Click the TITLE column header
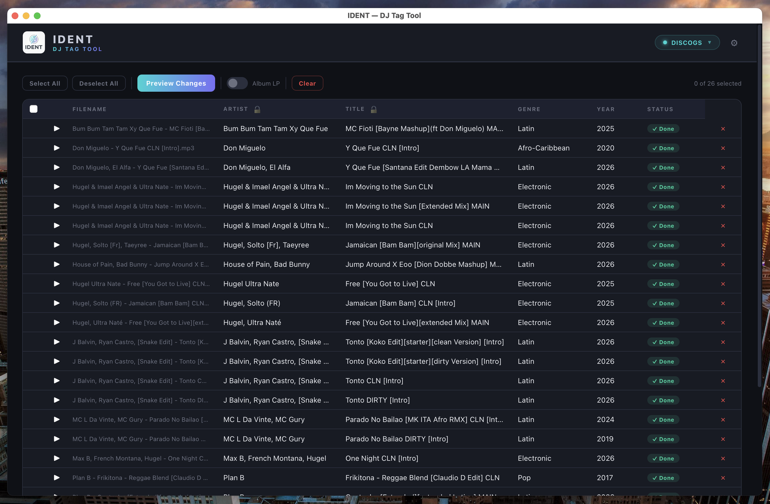 coord(355,109)
